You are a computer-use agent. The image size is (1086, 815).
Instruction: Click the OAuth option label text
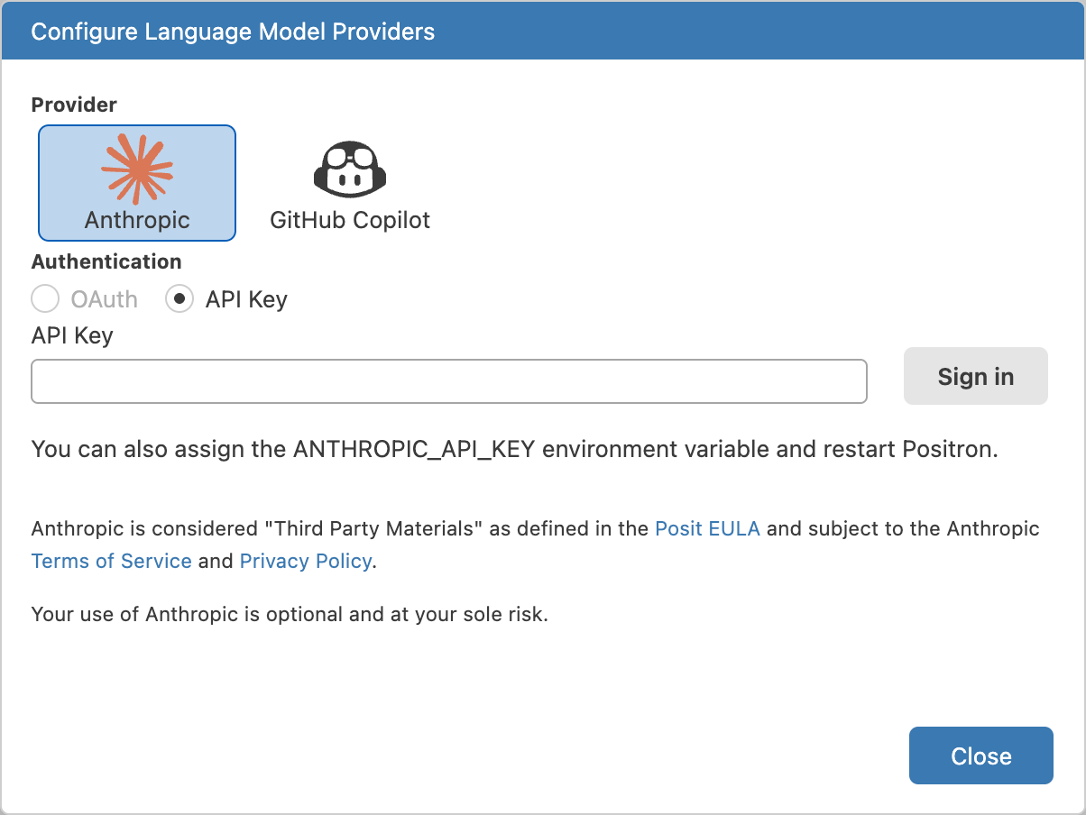[105, 299]
